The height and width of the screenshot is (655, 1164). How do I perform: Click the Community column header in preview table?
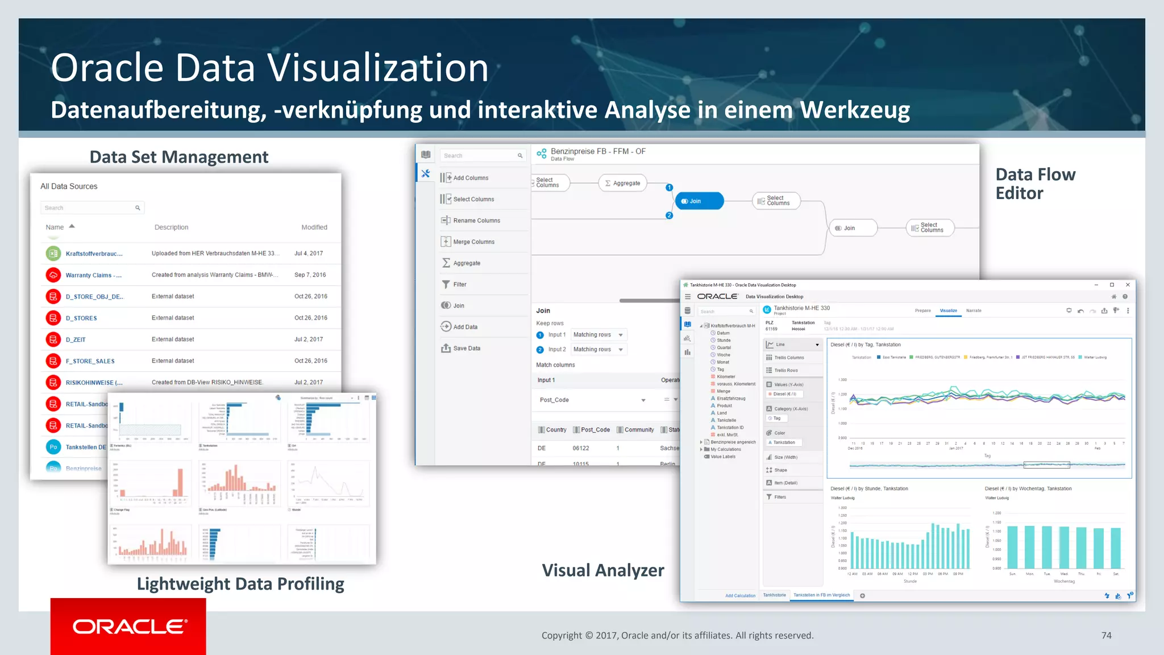[x=635, y=430]
